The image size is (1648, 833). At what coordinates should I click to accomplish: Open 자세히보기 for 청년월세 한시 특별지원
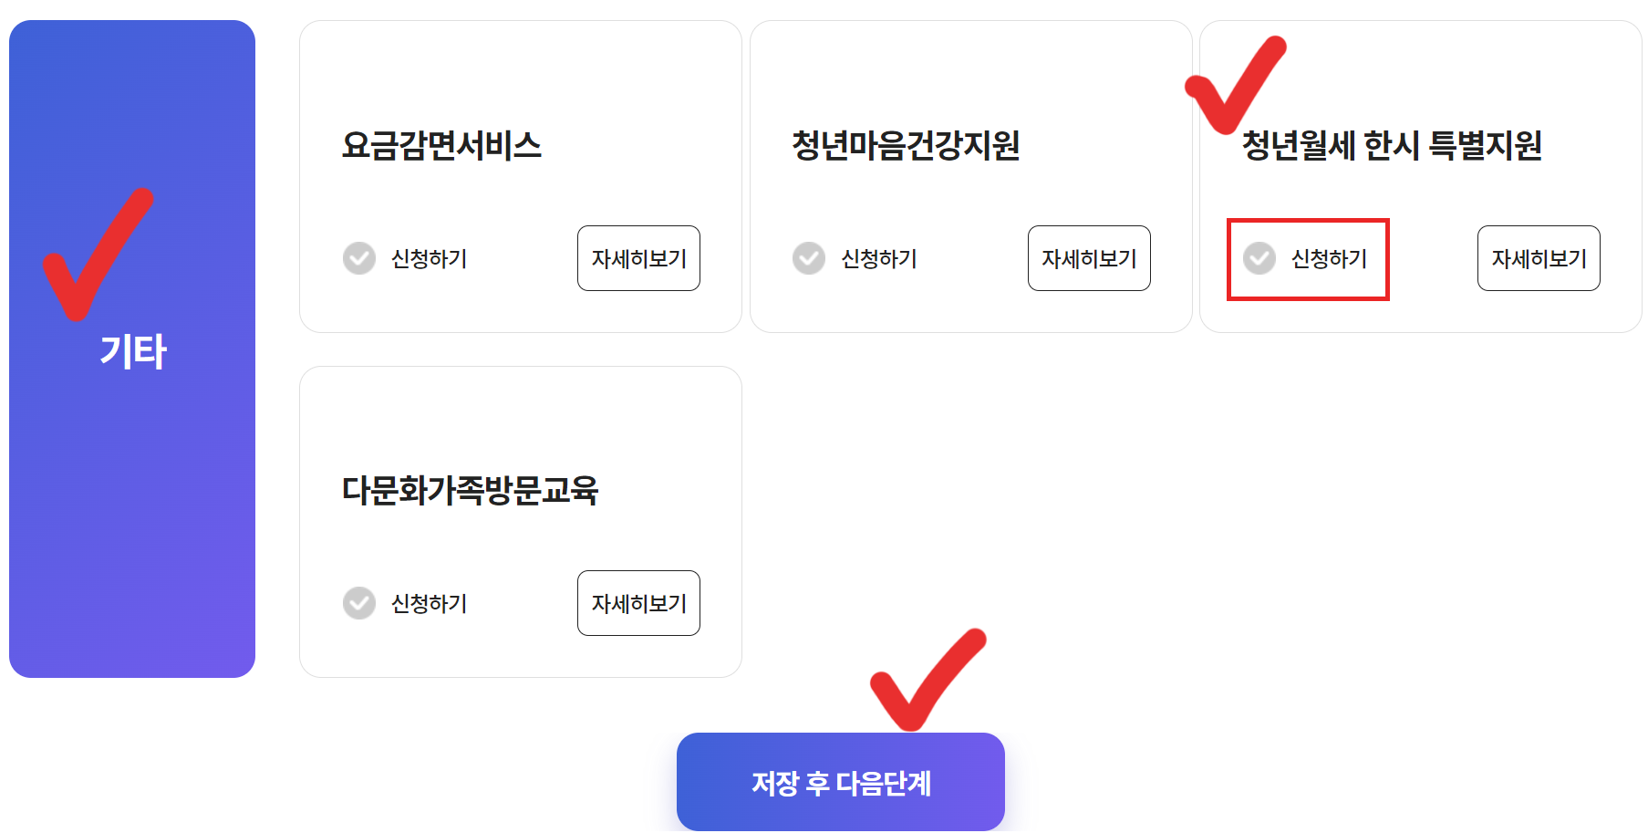coord(1539,258)
